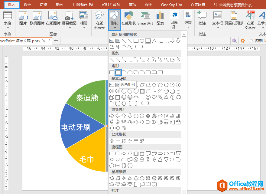The image size is (266, 194).
Task: Choose the moon shape in basic shapes
Action: click(172, 97)
